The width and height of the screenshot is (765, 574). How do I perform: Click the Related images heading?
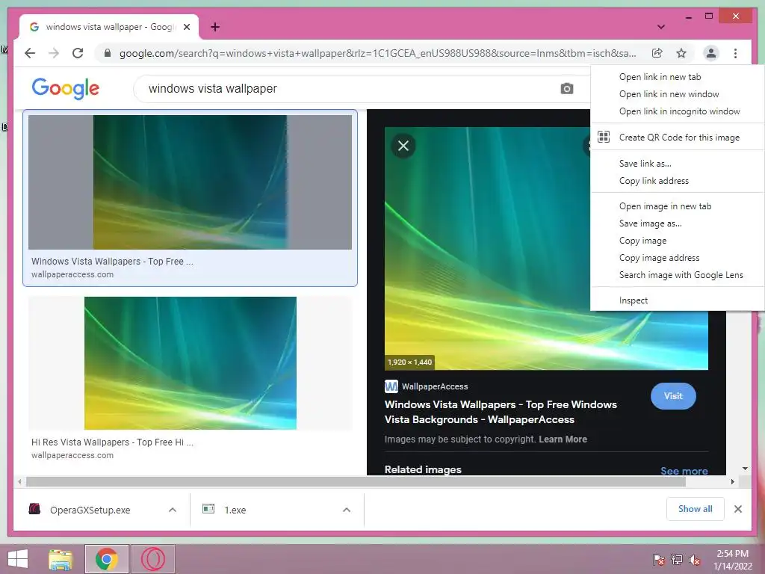point(423,469)
